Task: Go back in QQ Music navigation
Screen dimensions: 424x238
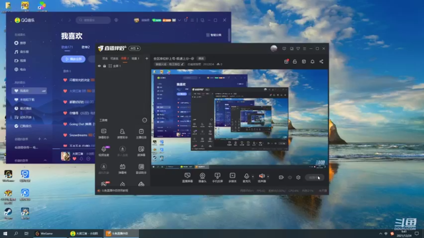Action: tap(62, 20)
